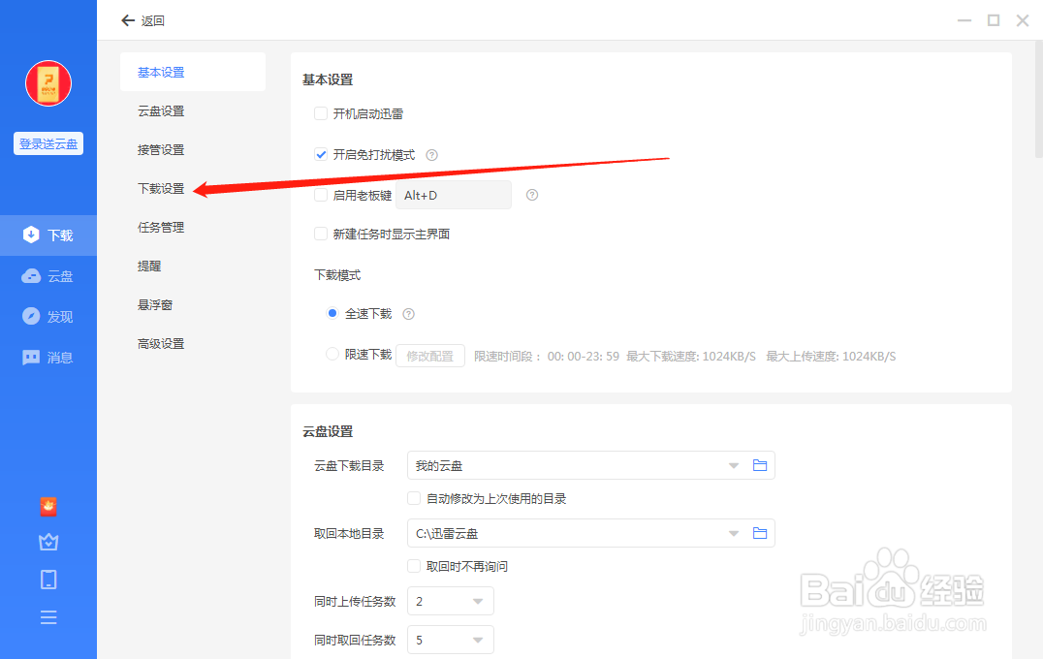
Task: Switch to 云盘 via the sidebar icon
Action: pyautogui.click(x=48, y=275)
